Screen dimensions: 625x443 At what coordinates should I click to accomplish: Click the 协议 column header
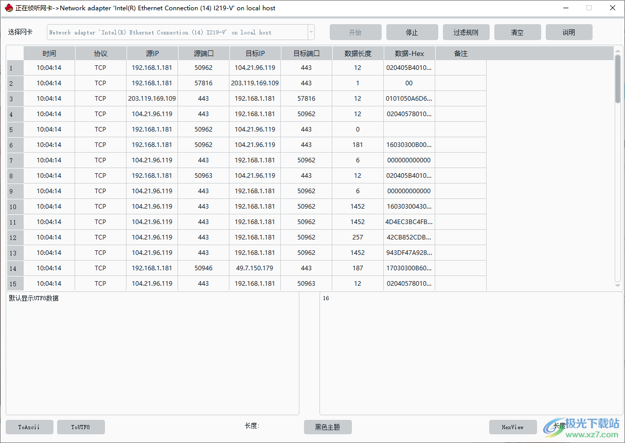click(x=101, y=53)
